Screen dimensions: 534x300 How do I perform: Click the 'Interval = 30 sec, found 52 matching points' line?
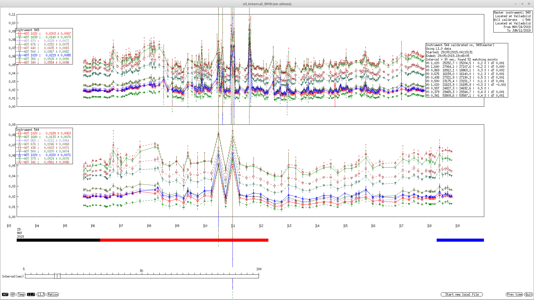click(462, 59)
